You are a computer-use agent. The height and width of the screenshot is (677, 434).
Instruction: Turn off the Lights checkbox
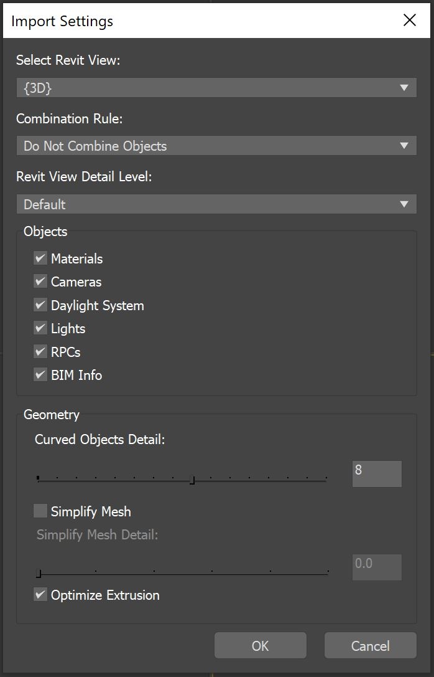tap(40, 328)
